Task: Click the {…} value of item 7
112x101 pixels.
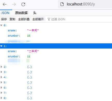Action: tap(29, 93)
